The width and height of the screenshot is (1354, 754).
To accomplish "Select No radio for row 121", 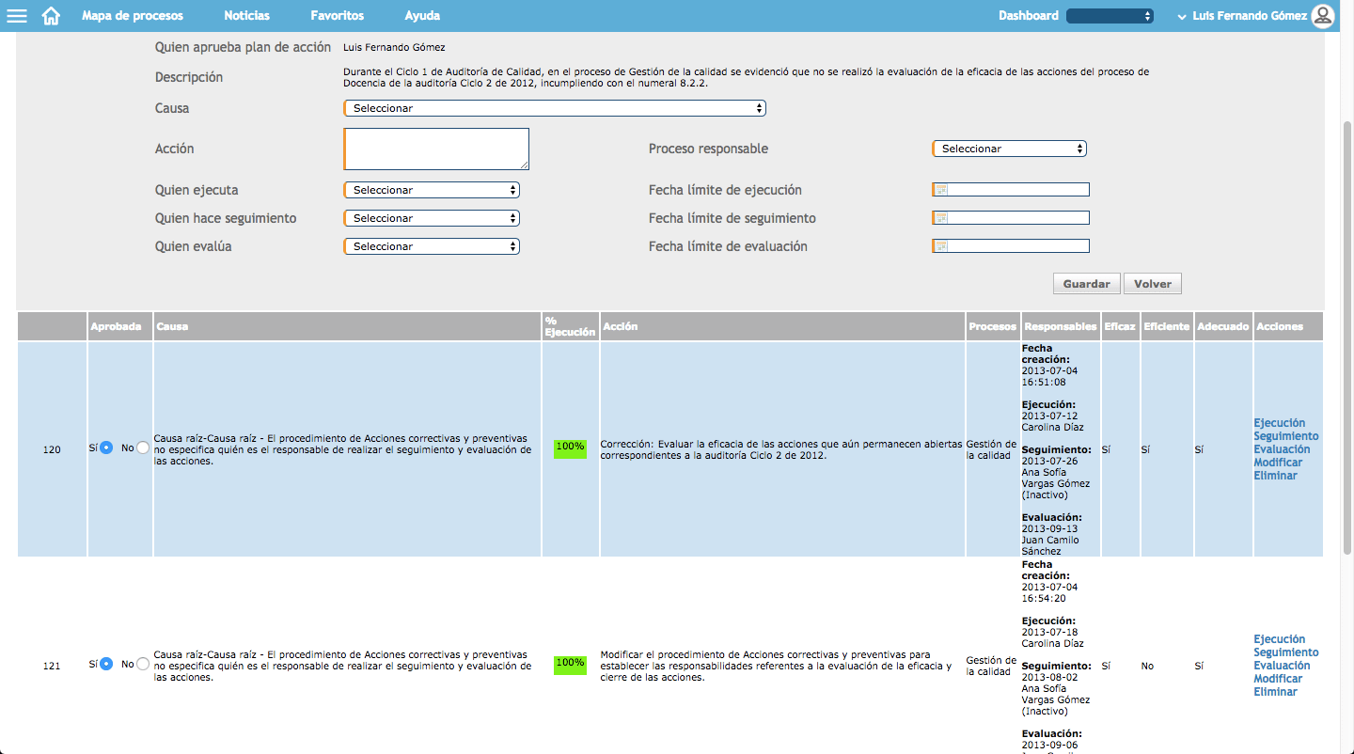I will coord(143,664).
